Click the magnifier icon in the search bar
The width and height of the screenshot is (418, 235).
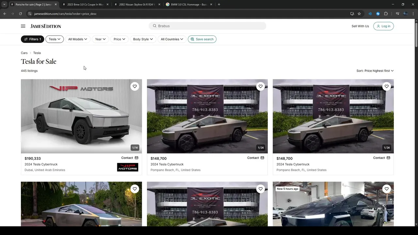pyautogui.click(x=154, y=26)
